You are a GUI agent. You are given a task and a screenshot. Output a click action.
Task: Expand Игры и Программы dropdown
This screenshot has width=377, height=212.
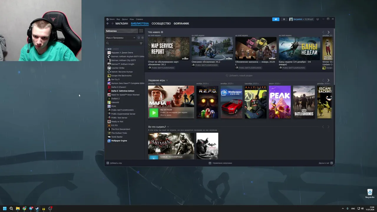(121, 38)
